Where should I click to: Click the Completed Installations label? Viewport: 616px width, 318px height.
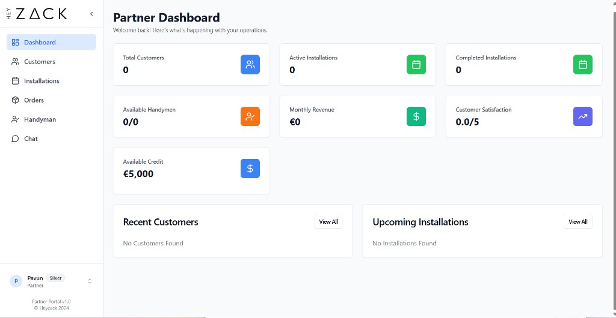(x=486, y=58)
